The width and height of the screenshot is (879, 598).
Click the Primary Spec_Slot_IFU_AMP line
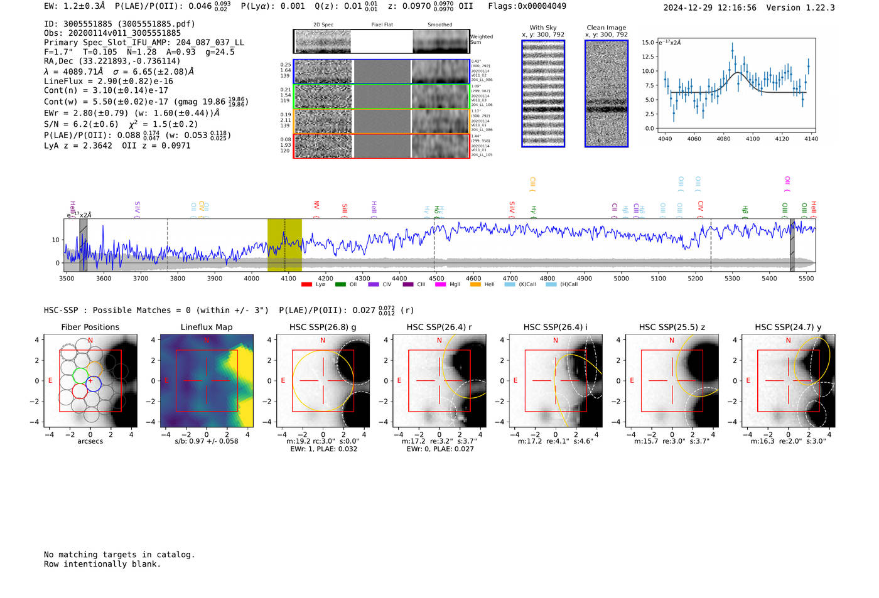[x=144, y=43]
